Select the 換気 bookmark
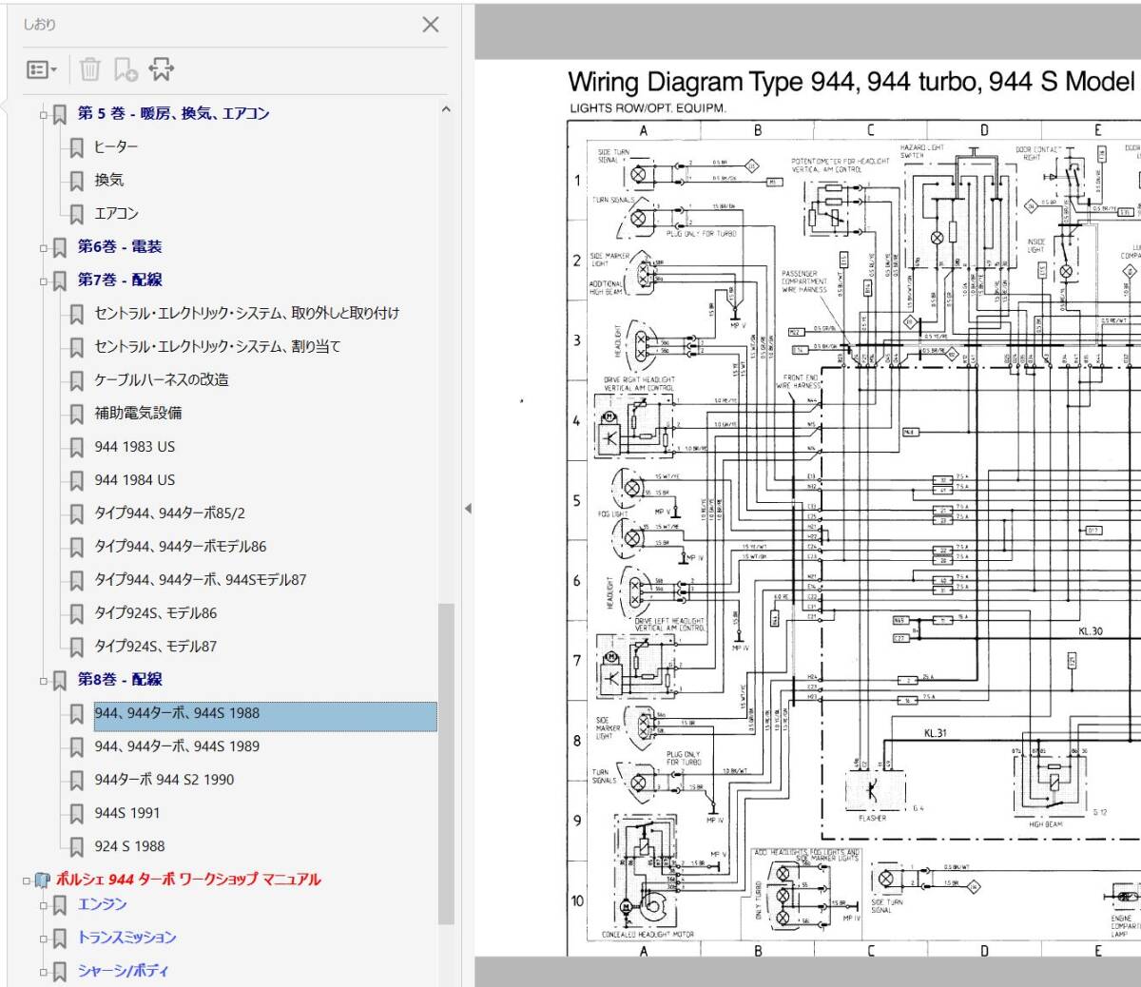The height and width of the screenshot is (987, 1141). (108, 180)
